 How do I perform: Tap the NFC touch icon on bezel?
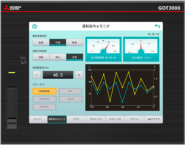(x=23, y=60)
